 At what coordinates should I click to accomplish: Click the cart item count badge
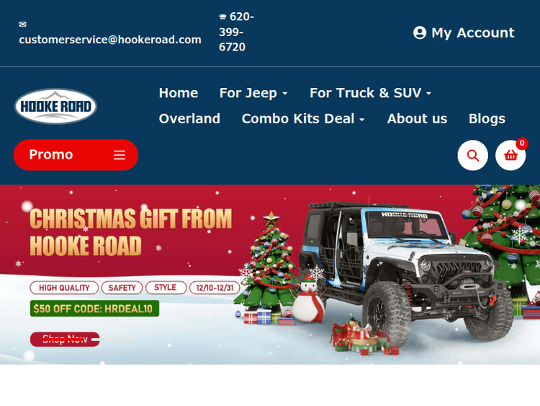pyautogui.click(x=522, y=144)
